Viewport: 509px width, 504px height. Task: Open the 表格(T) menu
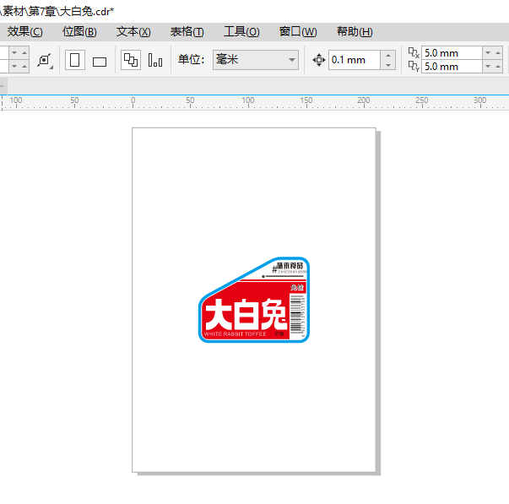point(187,32)
